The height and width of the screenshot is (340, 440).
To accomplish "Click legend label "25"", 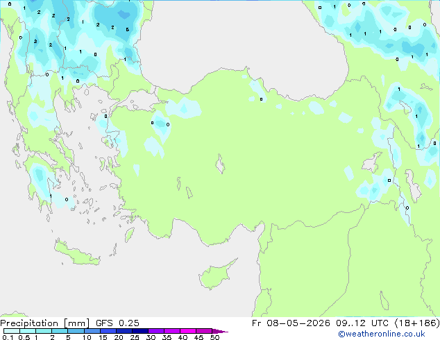I will point(135,337).
